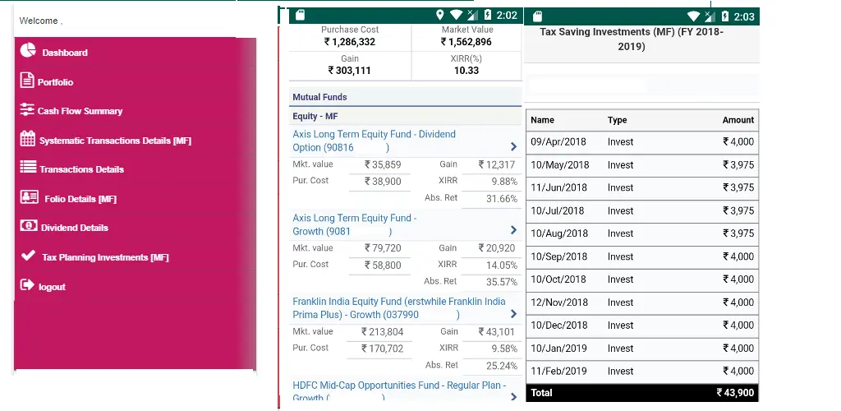
Task: Open Transactions Details menu item
Action: pyautogui.click(x=81, y=169)
